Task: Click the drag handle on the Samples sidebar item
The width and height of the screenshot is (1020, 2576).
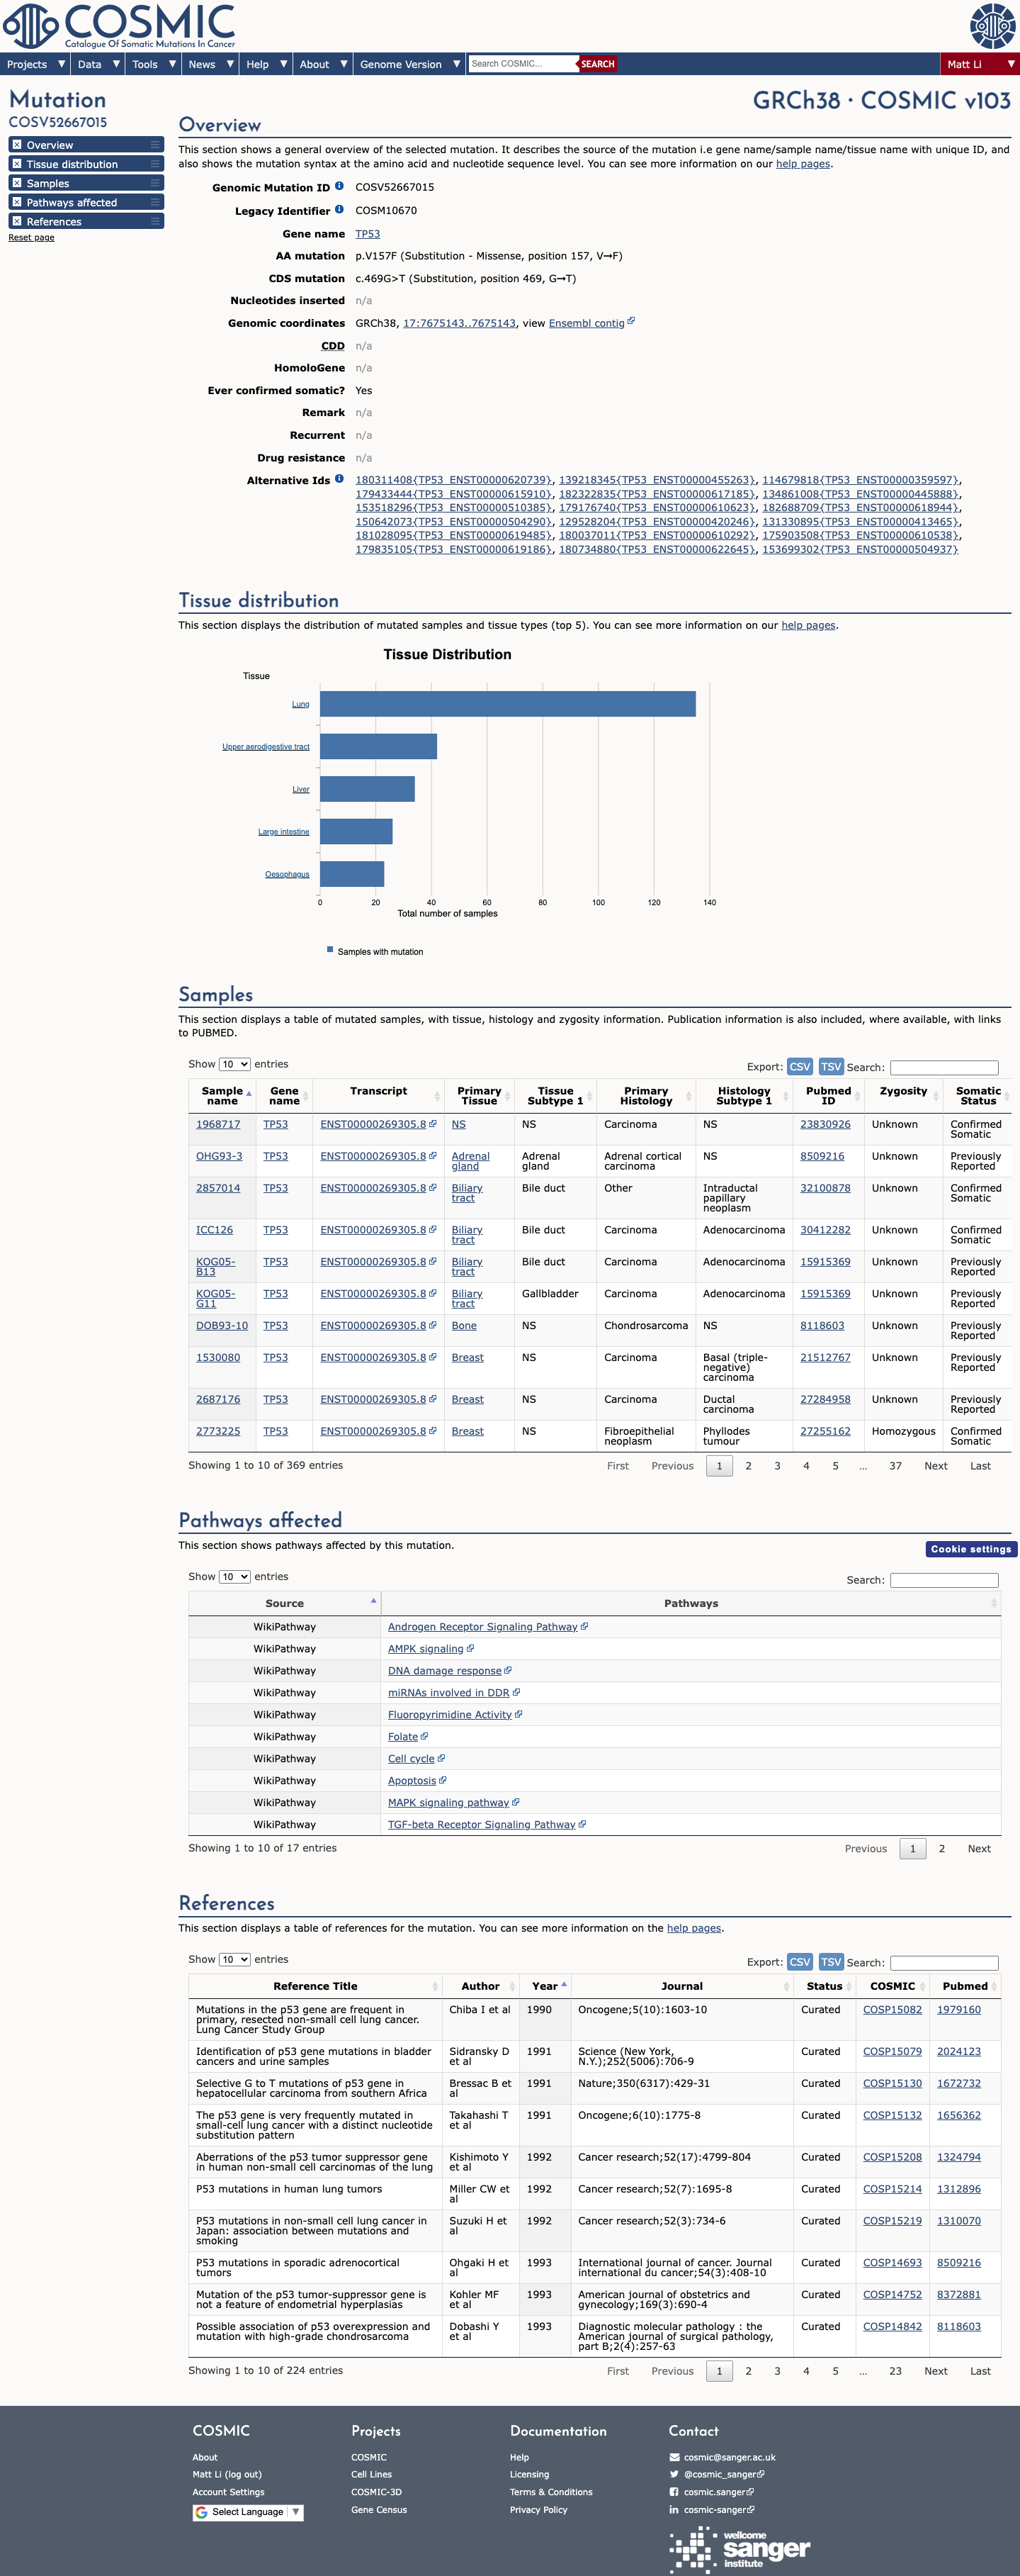Action: [x=155, y=183]
